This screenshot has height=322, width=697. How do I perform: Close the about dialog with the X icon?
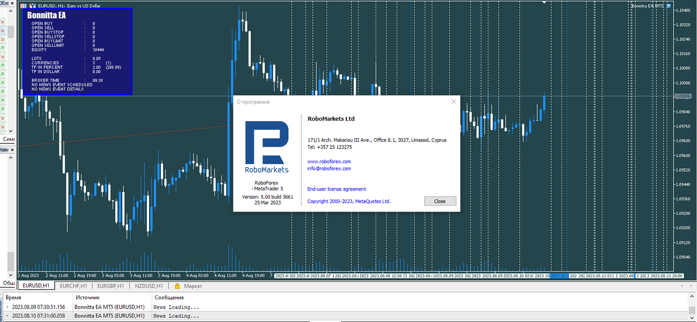[x=454, y=101]
